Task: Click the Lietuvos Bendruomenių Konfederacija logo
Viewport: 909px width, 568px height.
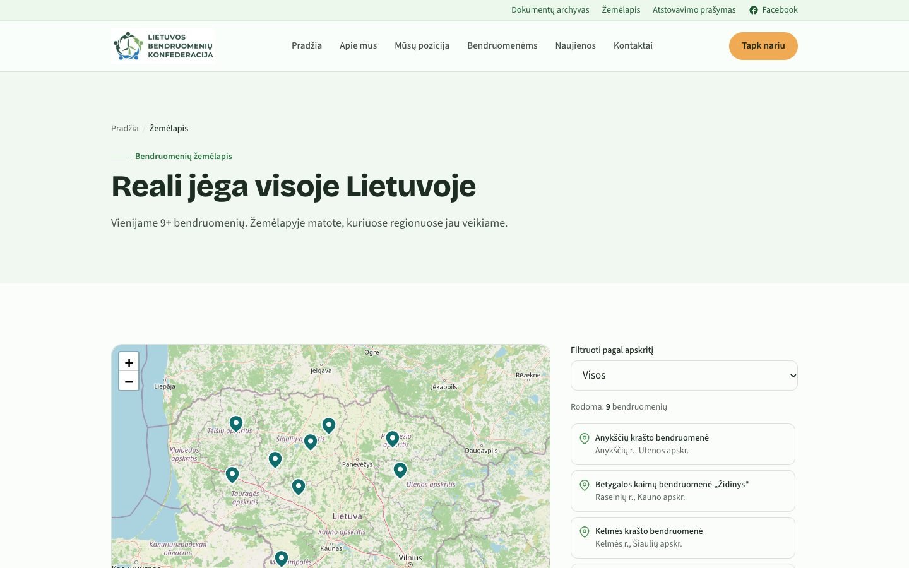Action: (163, 46)
